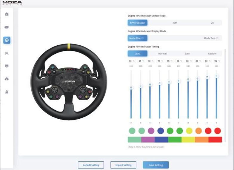Viewport: 234px width, 170px height.
Task: Pick the blue color block
Action: click(161, 140)
